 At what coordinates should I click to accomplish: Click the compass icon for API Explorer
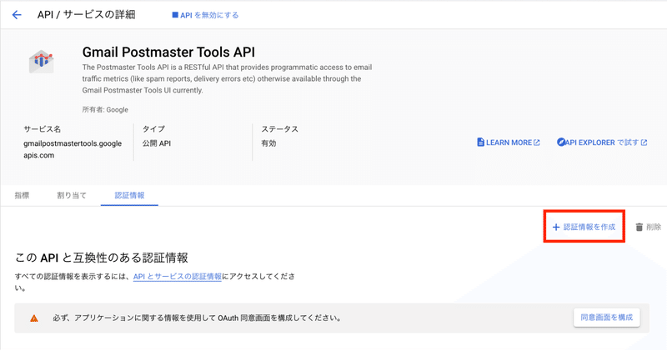click(561, 142)
